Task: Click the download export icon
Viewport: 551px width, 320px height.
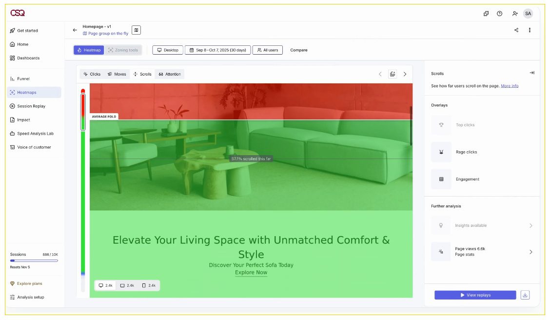Action: pos(525,295)
